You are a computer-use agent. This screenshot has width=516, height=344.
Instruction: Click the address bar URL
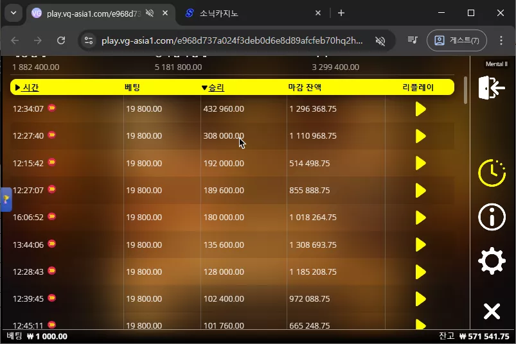pos(232,40)
